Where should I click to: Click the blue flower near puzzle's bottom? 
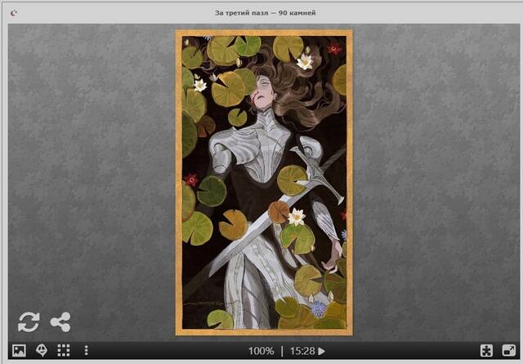[x=319, y=309]
